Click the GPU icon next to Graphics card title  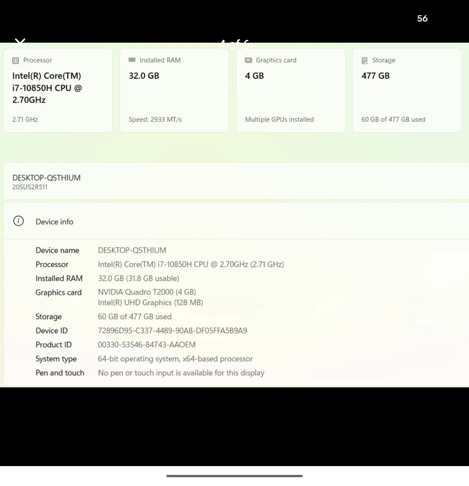tap(249, 60)
